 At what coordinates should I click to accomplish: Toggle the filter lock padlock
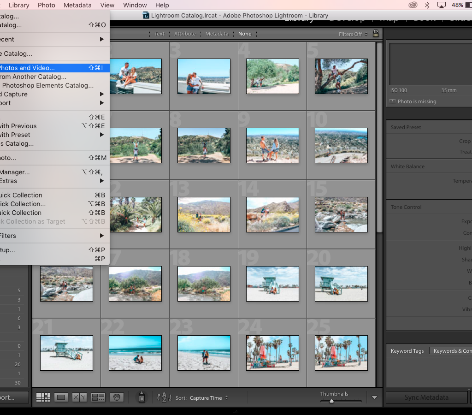pyautogui.click(x=376, y=33)
